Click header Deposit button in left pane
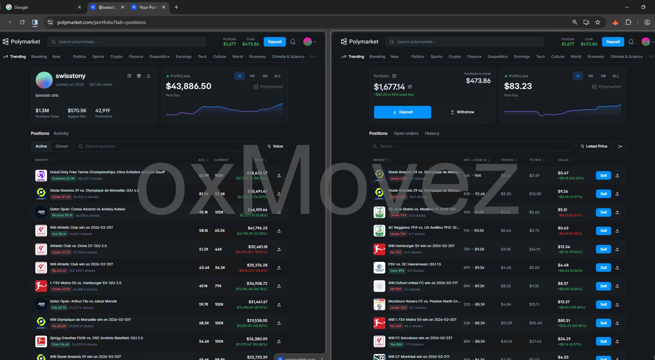Viewport: 655px width, 360px height. point(275,42)
